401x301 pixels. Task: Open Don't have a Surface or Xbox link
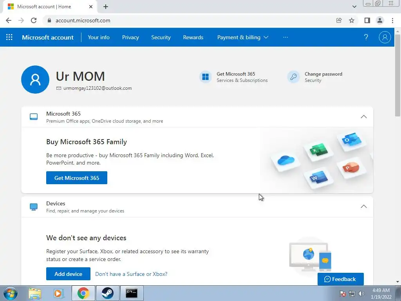[131, 274]
